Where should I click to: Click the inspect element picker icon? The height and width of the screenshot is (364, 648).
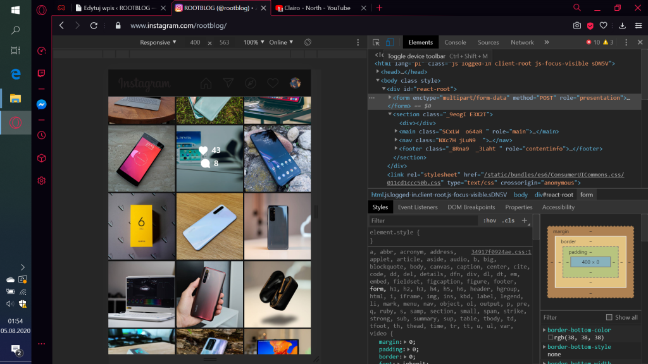pos(377,42)
